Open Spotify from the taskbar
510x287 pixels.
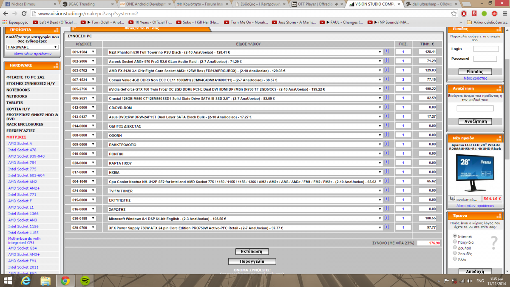(x=84, y=281)
